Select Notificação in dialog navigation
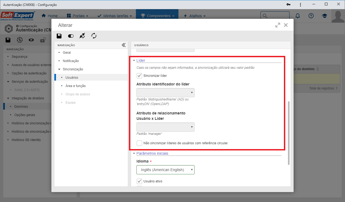 click(71, 61)
